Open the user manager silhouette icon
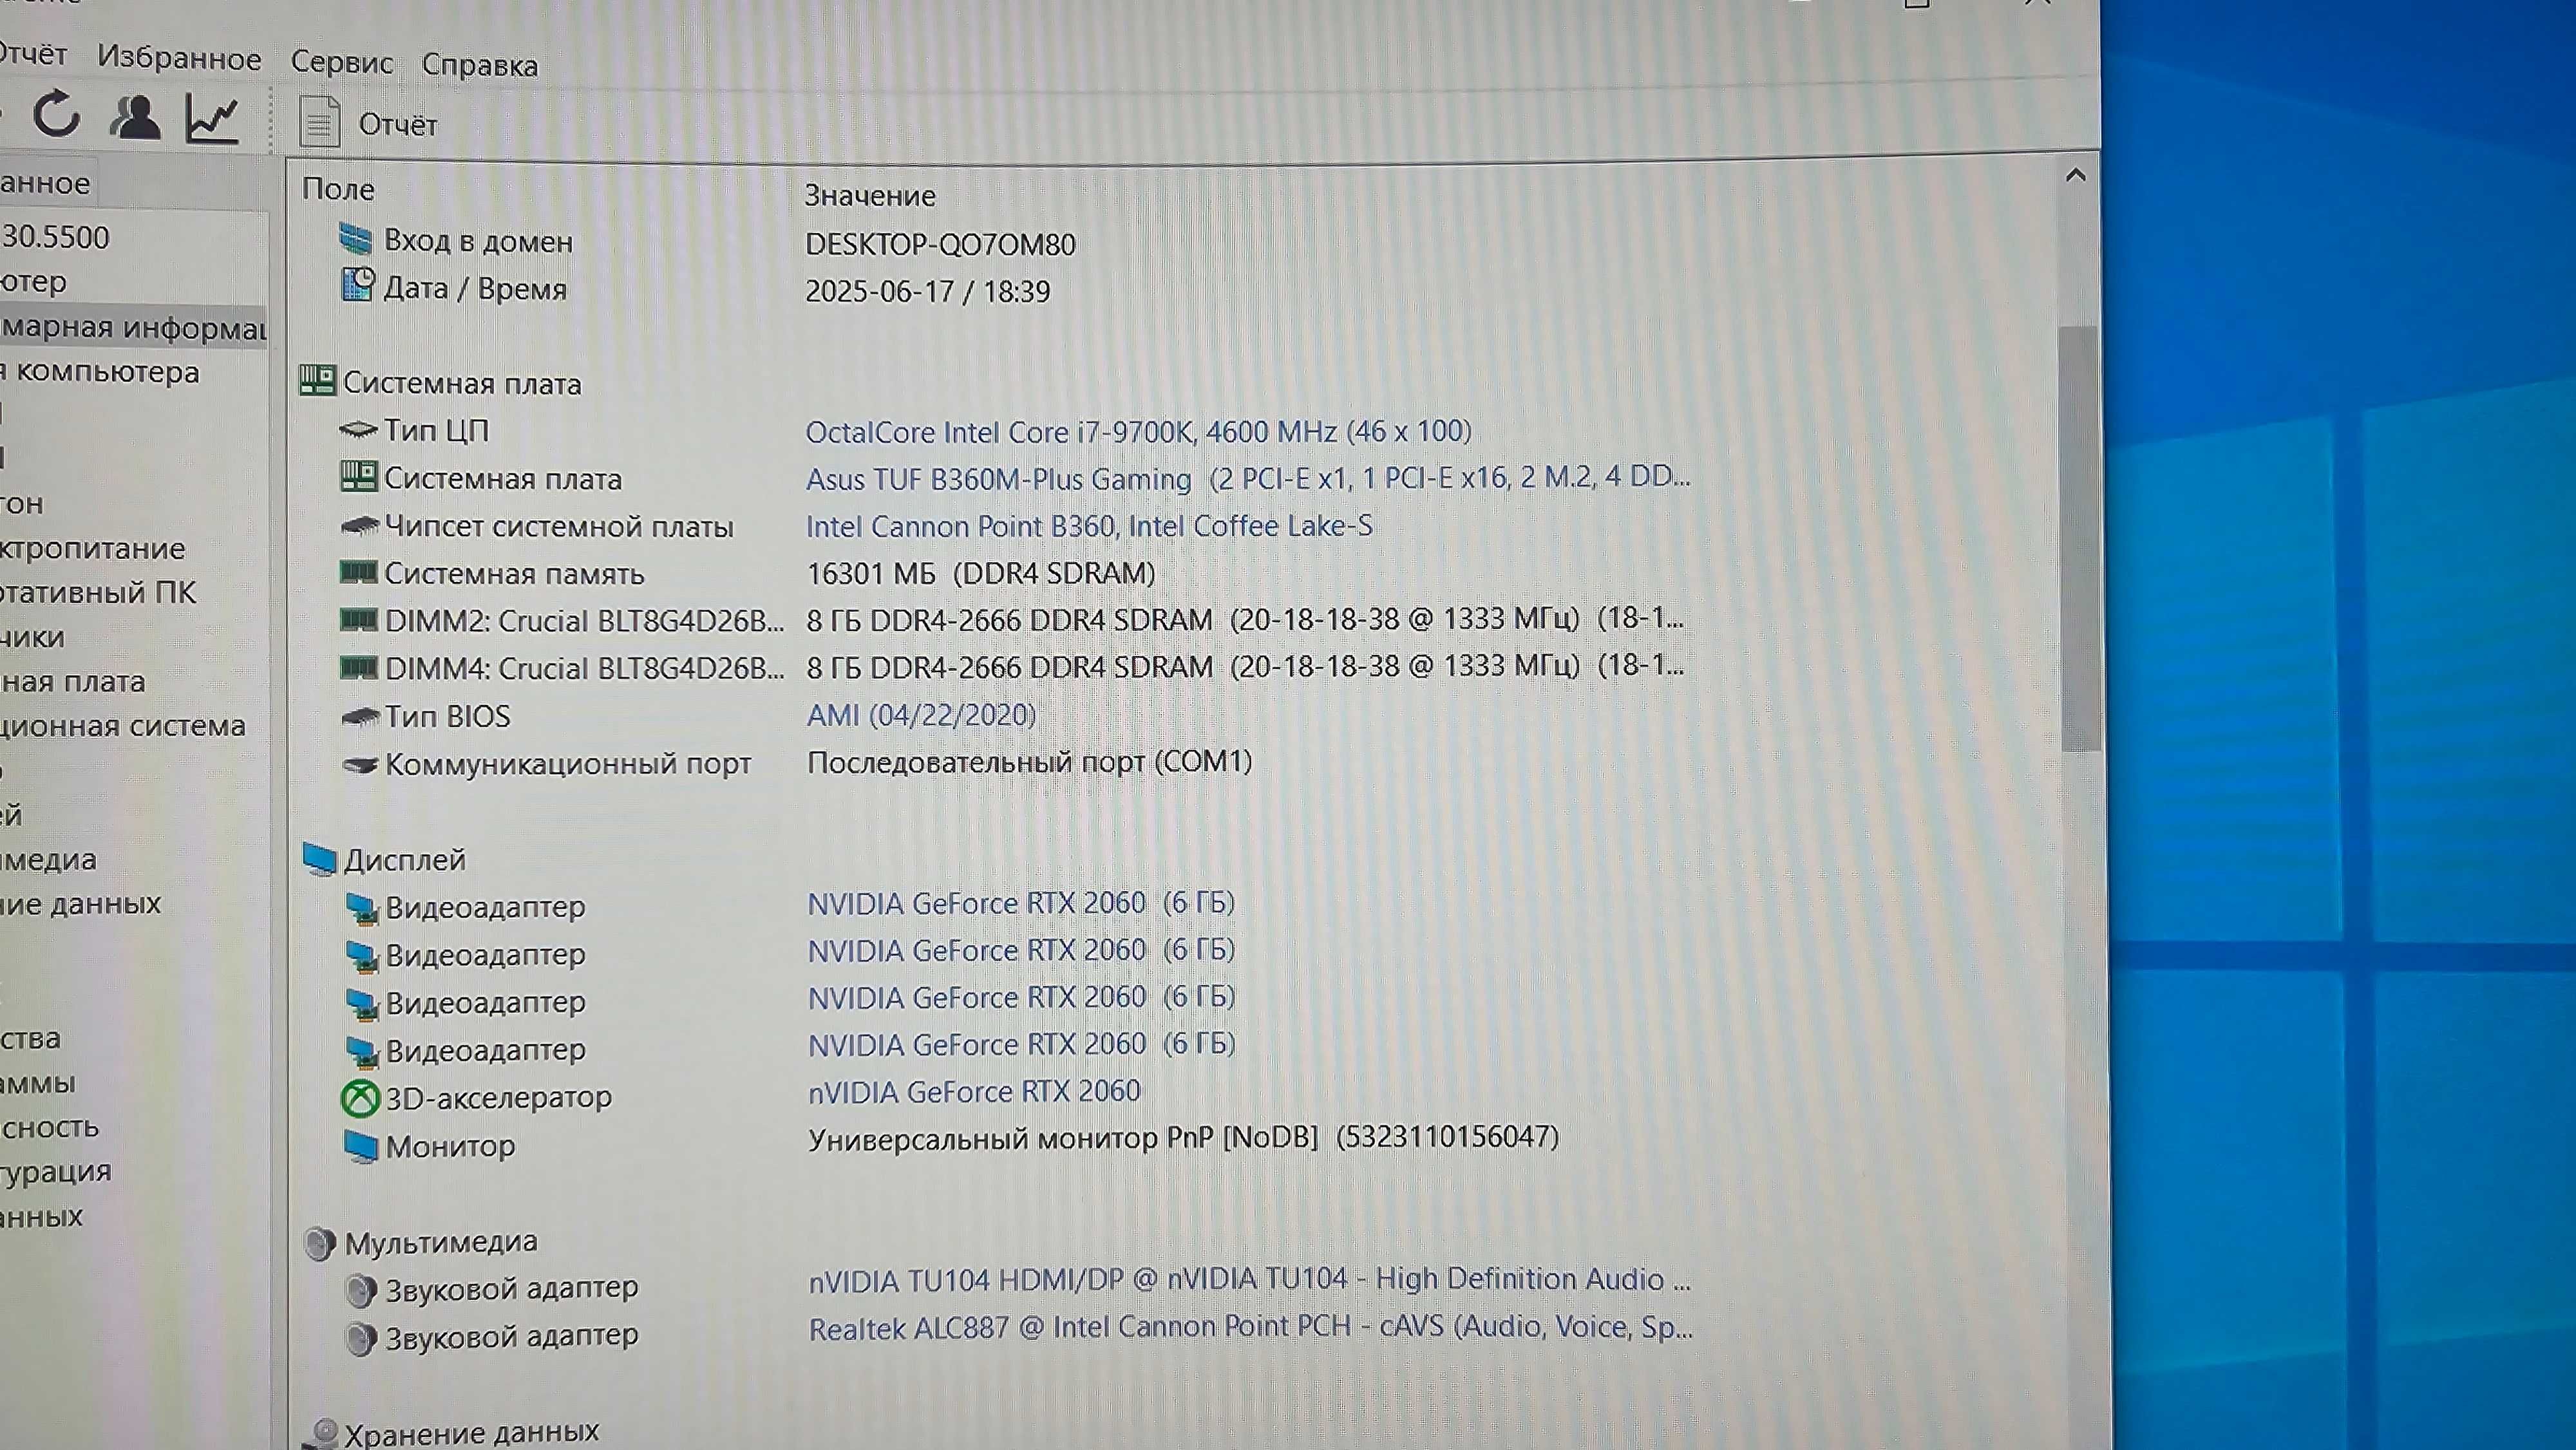Viewport: 2576px width, 1450px height. click(135, 117)
